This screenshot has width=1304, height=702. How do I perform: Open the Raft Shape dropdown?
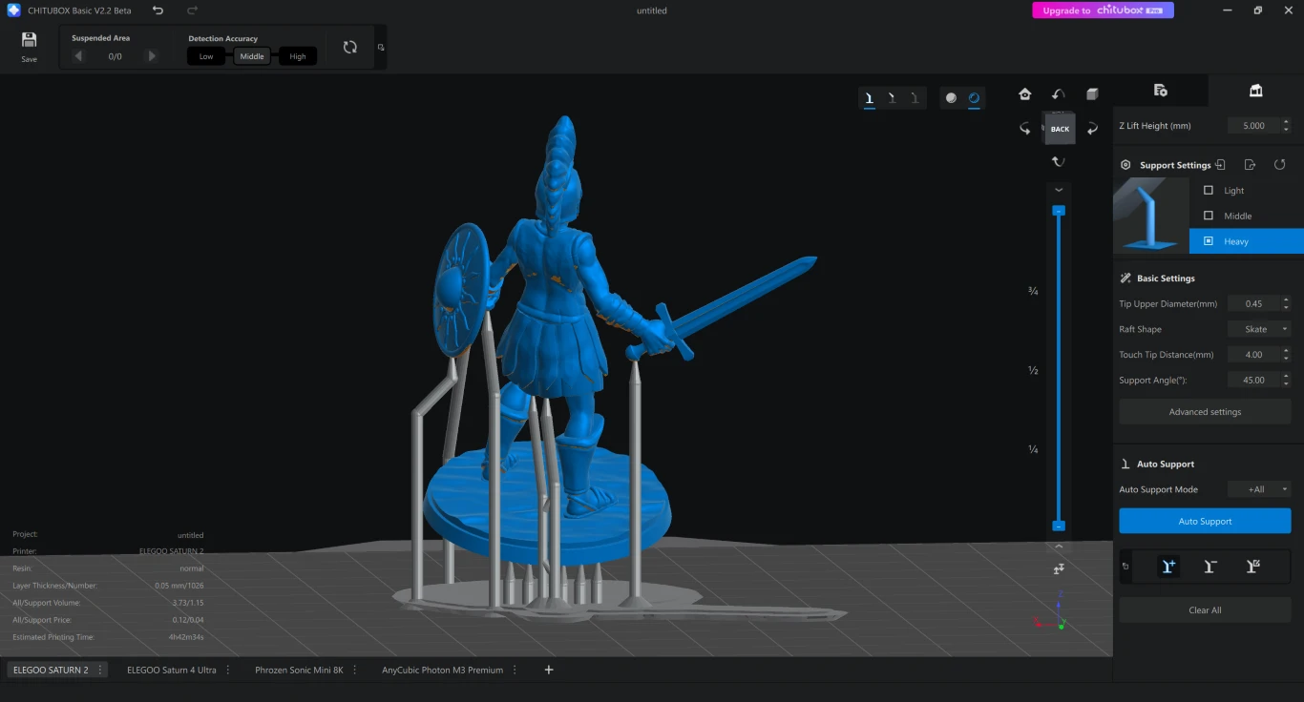[x=1259, y=329]
